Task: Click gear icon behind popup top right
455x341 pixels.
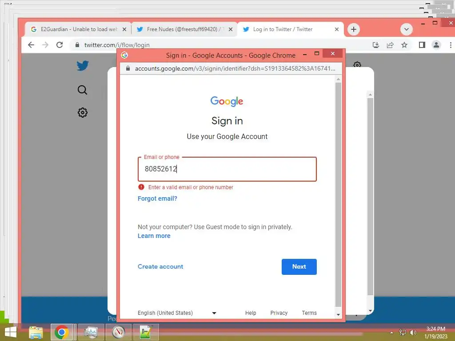Action: tap(357, 64)
